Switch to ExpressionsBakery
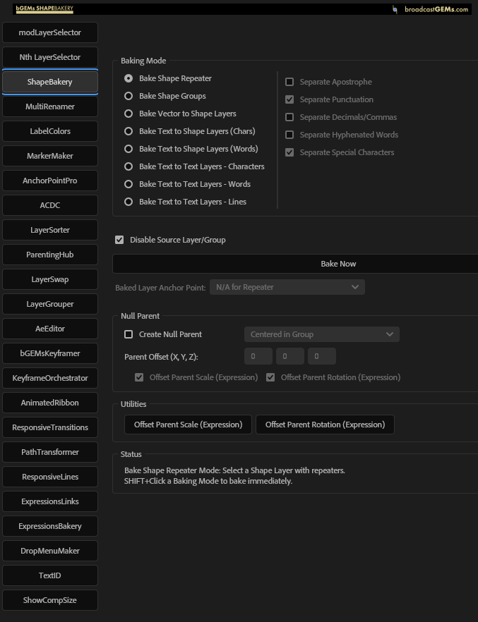Viewport: 478px width, 622px height. click(49, 526)
